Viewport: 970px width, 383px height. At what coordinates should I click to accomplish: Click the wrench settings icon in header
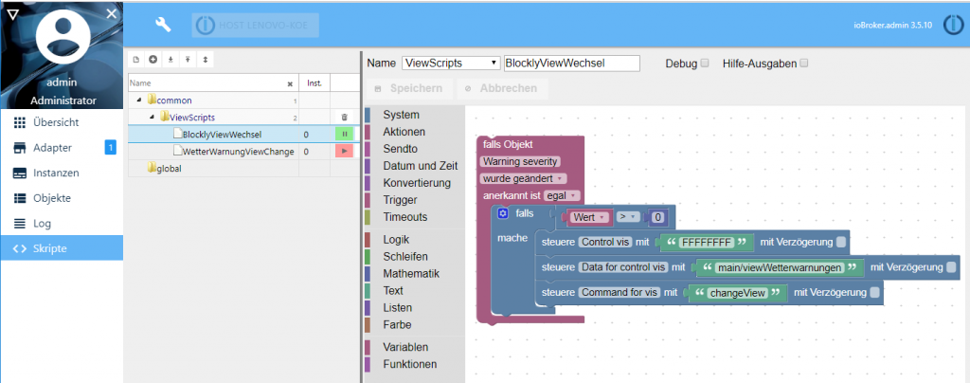pyautogui.click(x=163, y=25)
